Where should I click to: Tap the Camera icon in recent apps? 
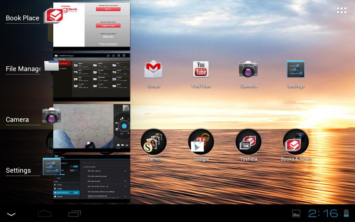point(51,116)
